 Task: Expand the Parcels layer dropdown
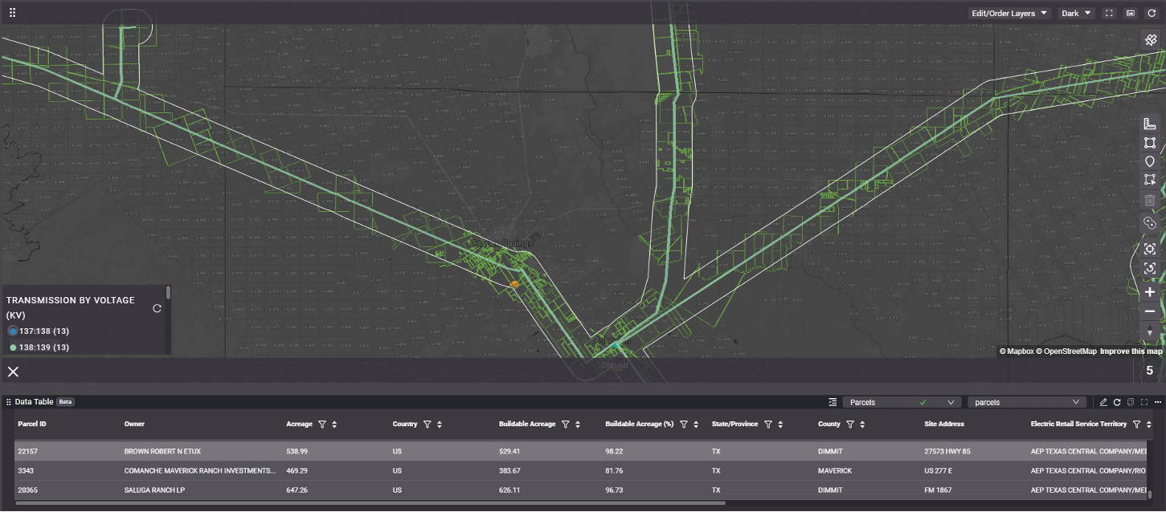tap(951, 402)
